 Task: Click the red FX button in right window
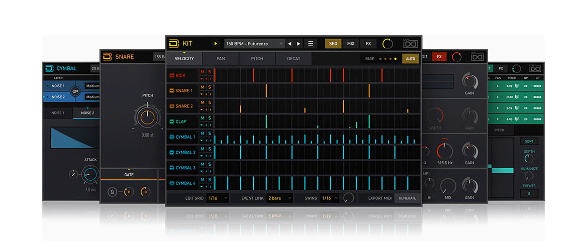[x=439, y=57]
